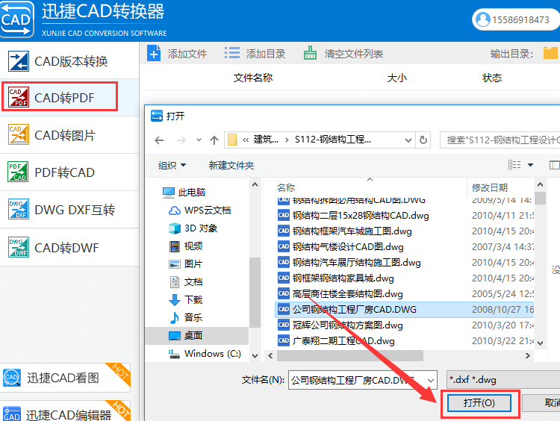This screenshot has height=421, width=560.
Task: Select 下载 in the navigation tree
Action: click(x=186, y=299)
